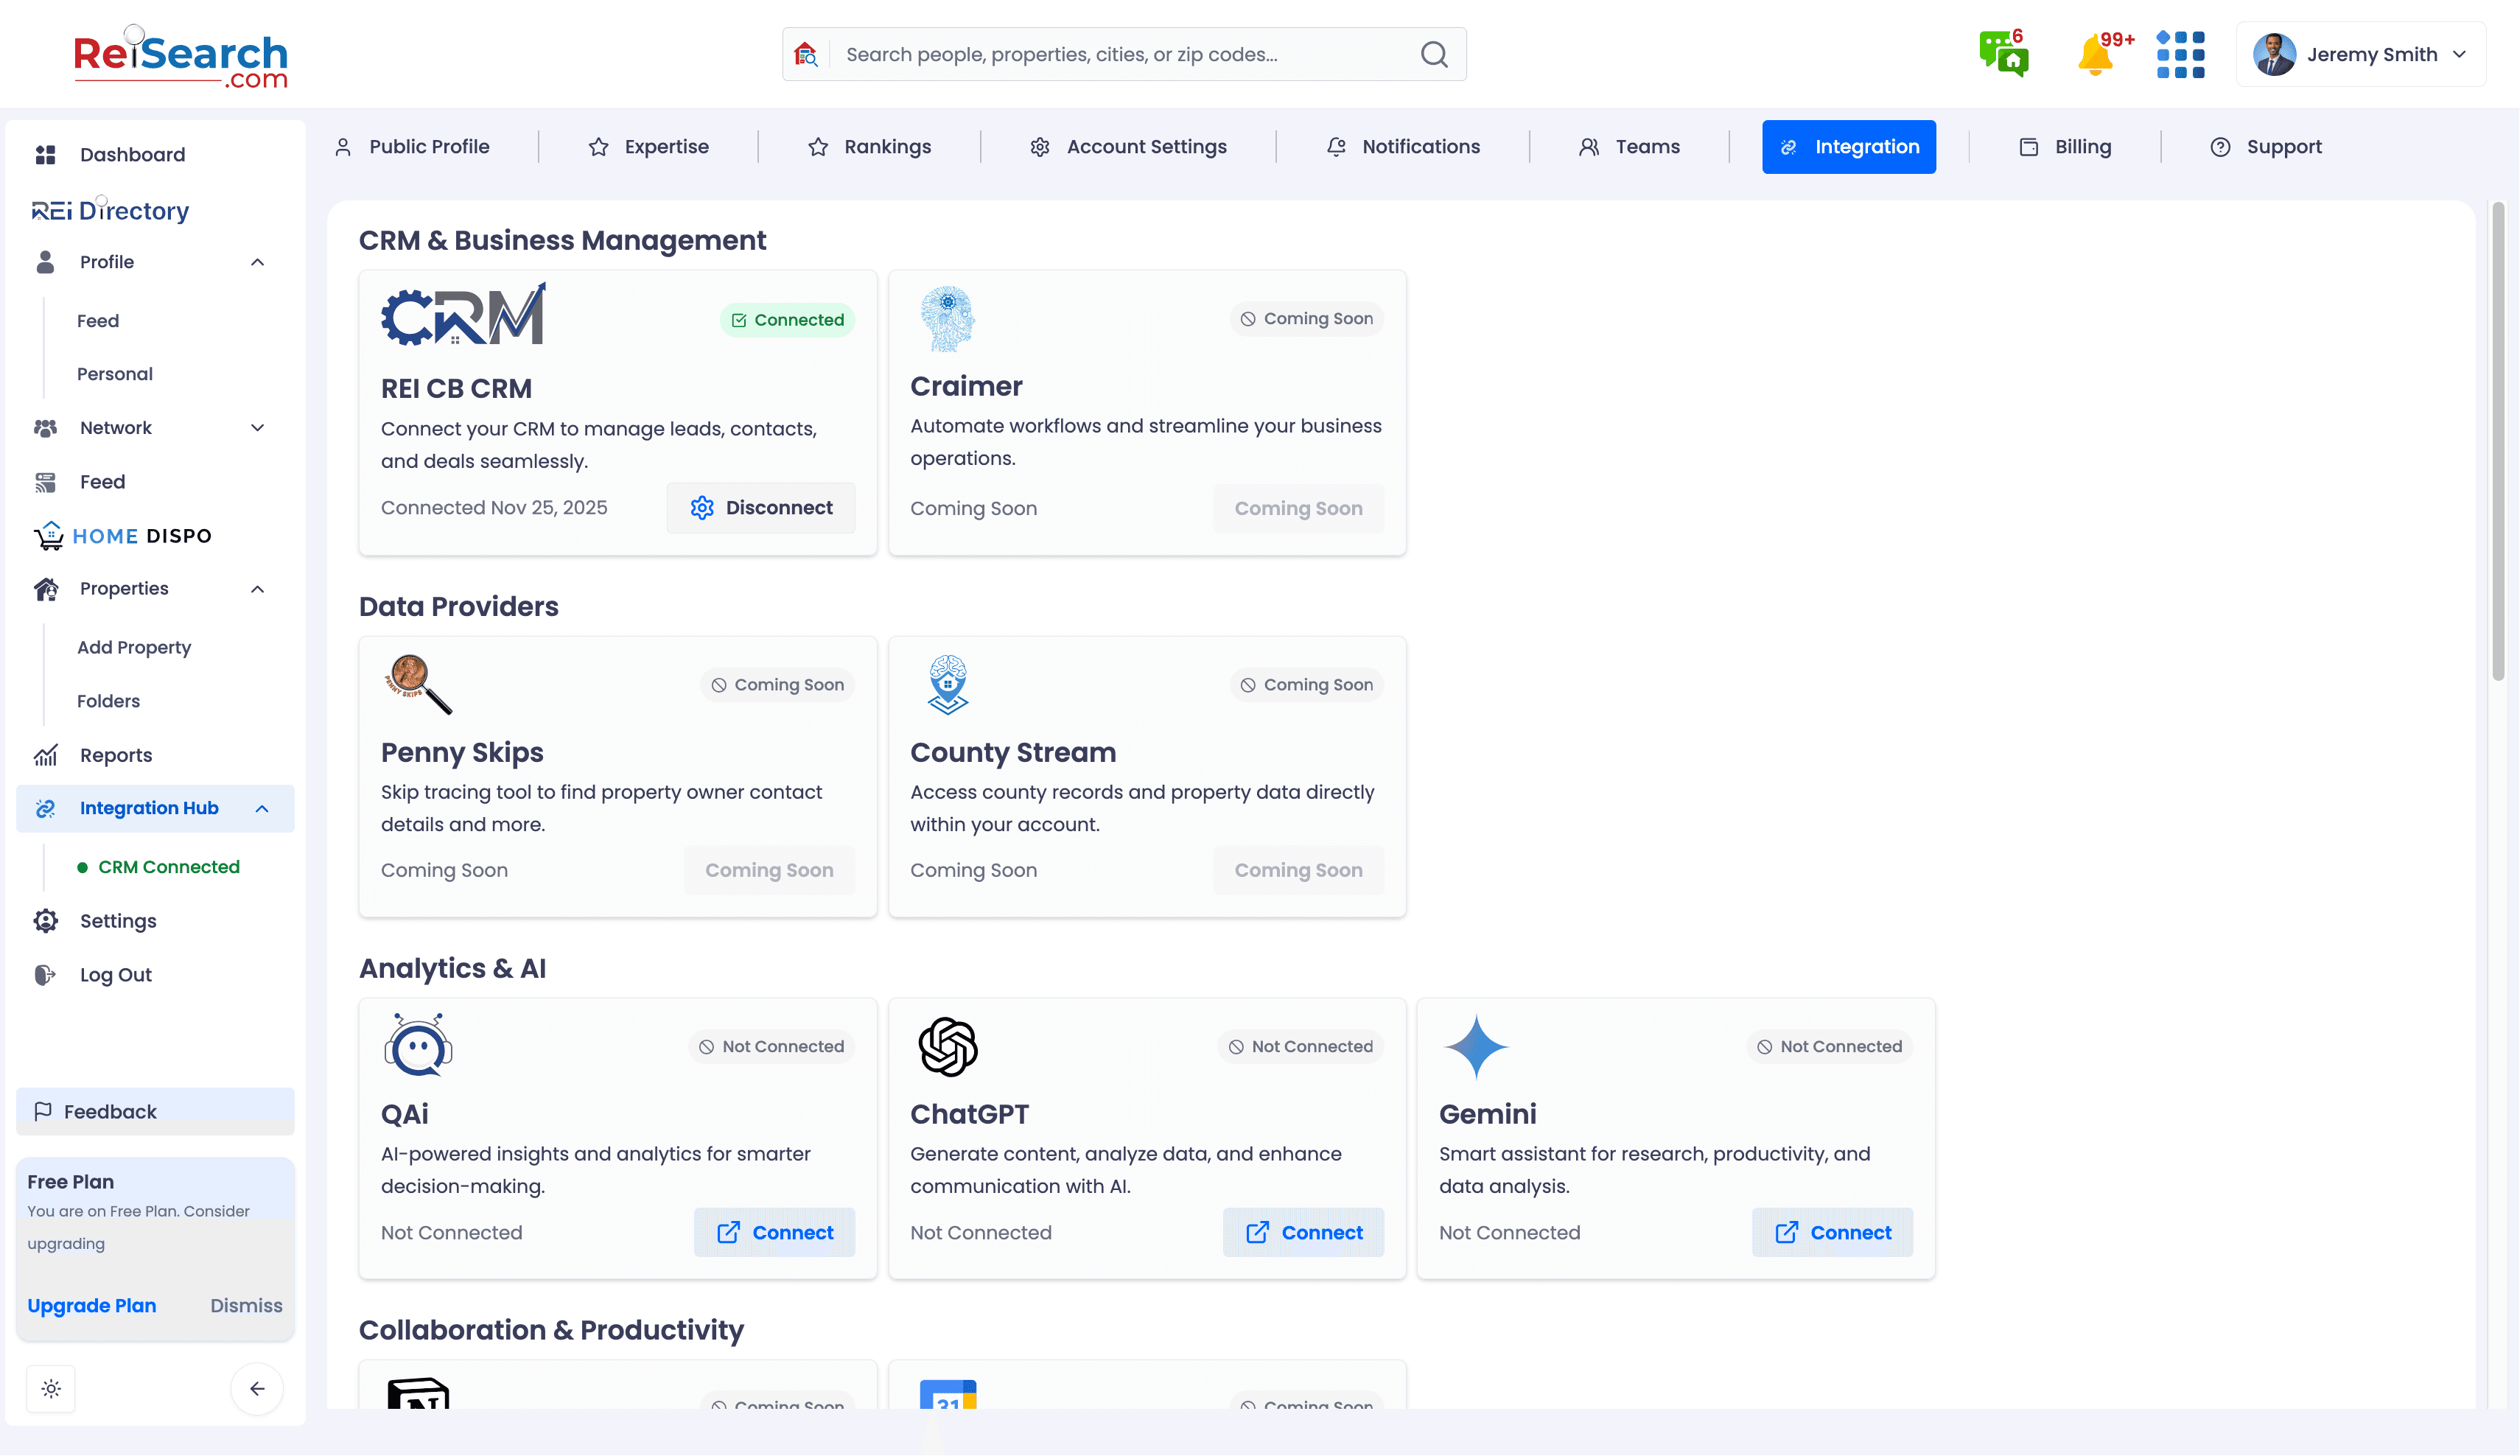2520x1456 pixels.
Task: Collapse the Profile section chevron
Action: (257, 262)
